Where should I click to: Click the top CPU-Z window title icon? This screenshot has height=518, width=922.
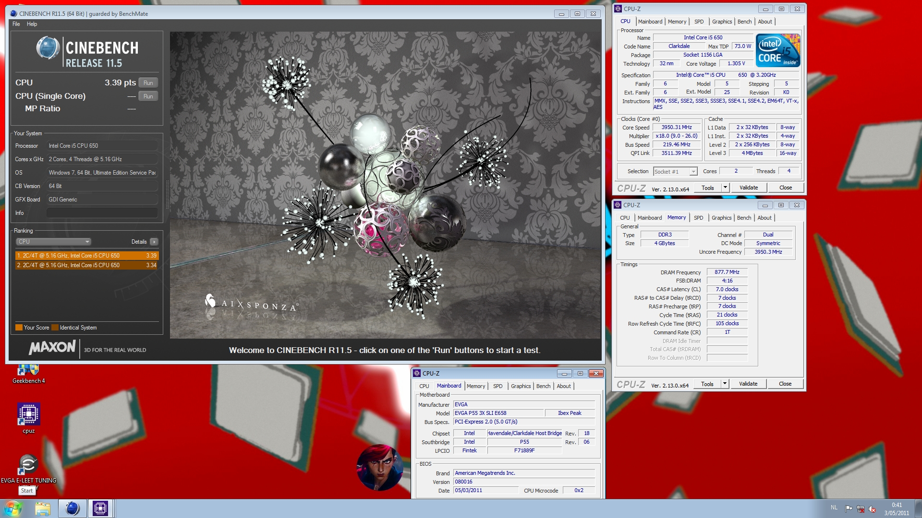619,9
